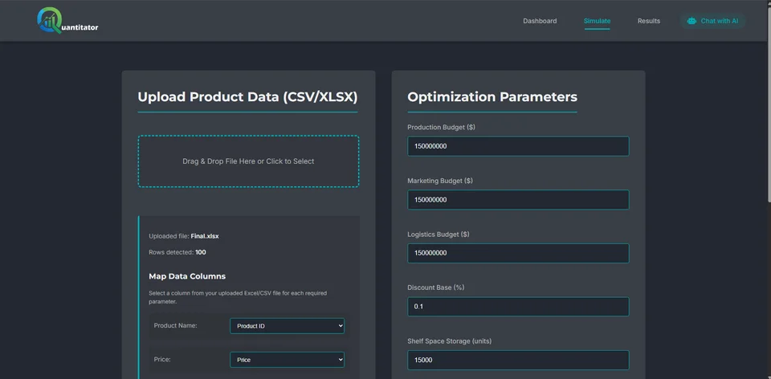Click the Production Budget ($) label

[441, 128]
